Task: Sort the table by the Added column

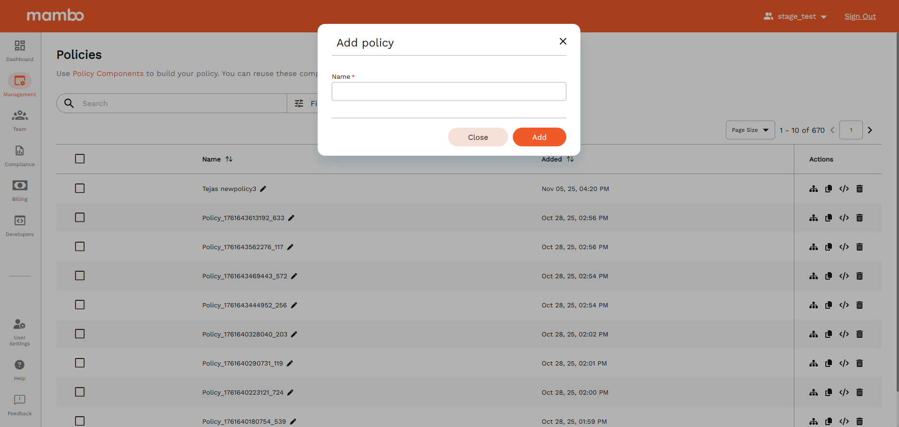Action: (570, 159)
